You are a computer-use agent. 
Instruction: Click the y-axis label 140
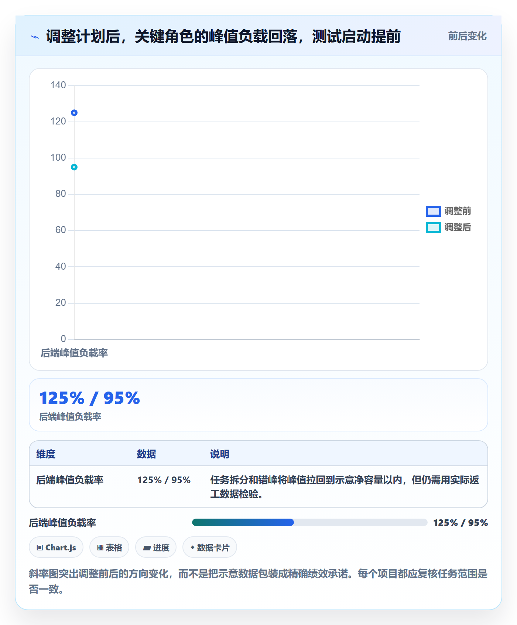[58, 85]
